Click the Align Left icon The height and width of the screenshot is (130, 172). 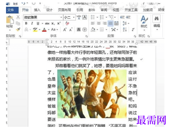pyautogui.click(x=93, y=23)
